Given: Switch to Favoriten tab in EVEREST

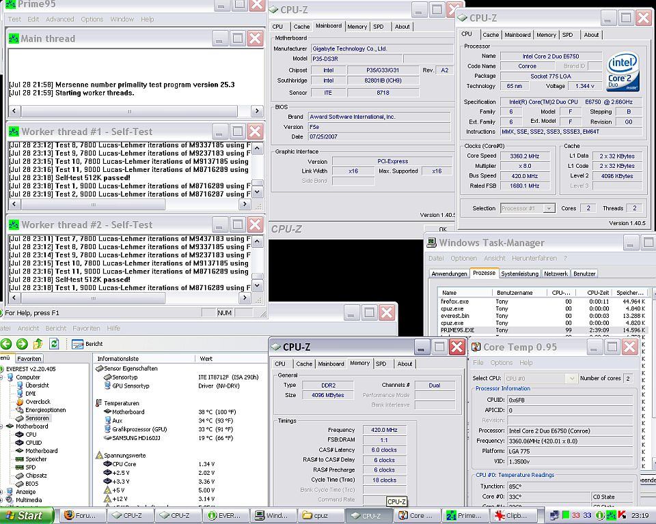Looking at the screenshot, I should pyautogui.click(x=29, y=358).
